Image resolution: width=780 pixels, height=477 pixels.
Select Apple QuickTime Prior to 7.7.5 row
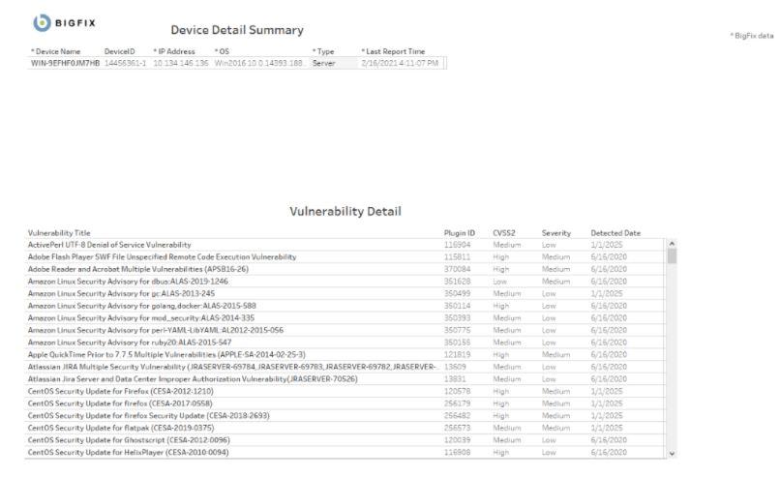345,355
